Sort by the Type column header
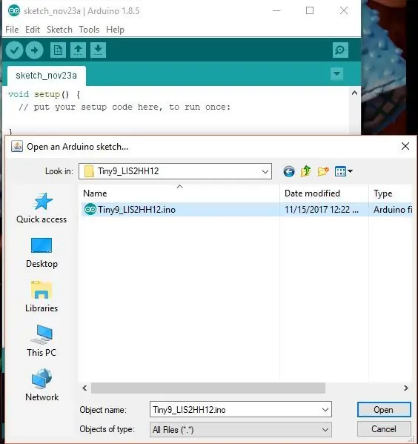 click(x=391, y=193)
